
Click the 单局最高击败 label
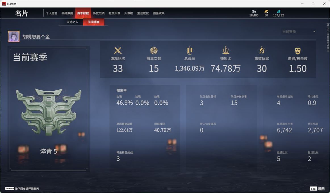[x=285, y=96]
